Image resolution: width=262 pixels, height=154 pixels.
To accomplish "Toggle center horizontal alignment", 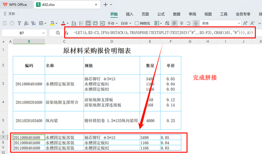I will coord(182,23).
